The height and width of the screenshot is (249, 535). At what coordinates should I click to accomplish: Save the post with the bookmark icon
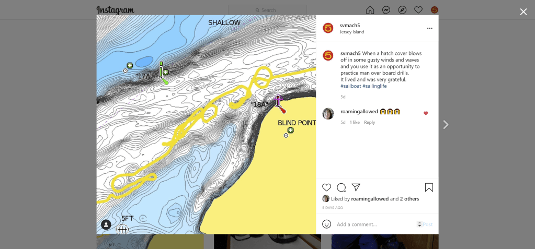[429, 187]
